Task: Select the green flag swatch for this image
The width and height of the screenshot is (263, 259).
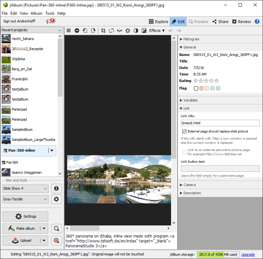Action: 218,88
